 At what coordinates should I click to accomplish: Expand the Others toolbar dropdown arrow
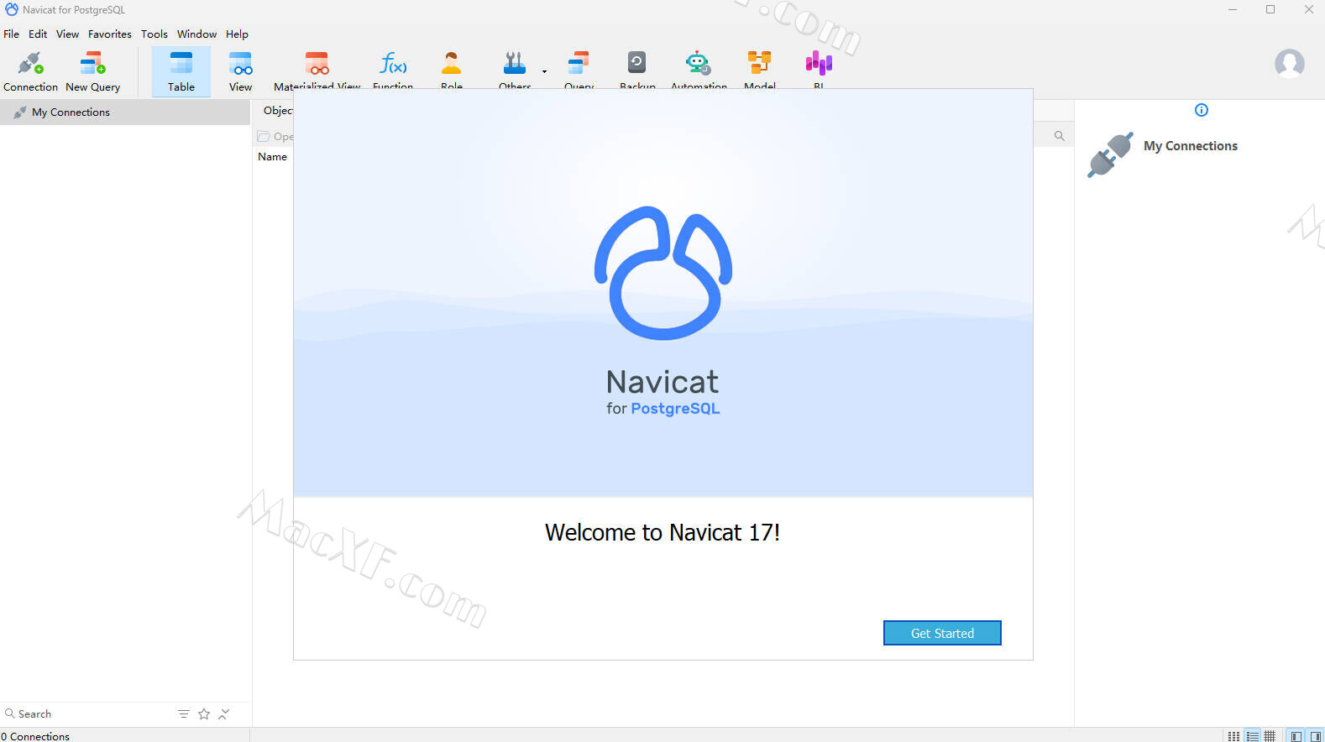(x=544, y=71)
